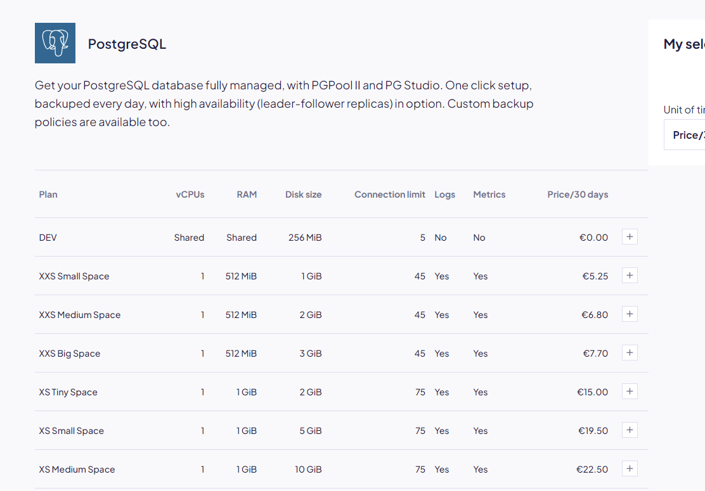Add the XXS Big Space plan
705x491 pixels.
[x=630, y=353]
